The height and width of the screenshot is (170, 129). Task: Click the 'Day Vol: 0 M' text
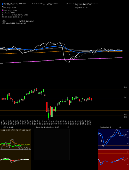point(81,8)
